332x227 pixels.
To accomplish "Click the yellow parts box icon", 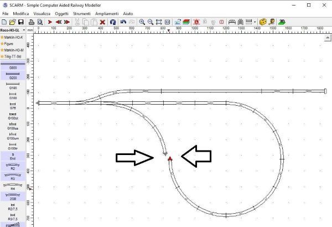I will [263, 22].
